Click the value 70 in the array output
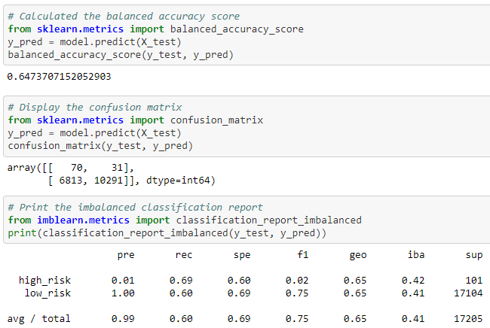 click(77, 168)
